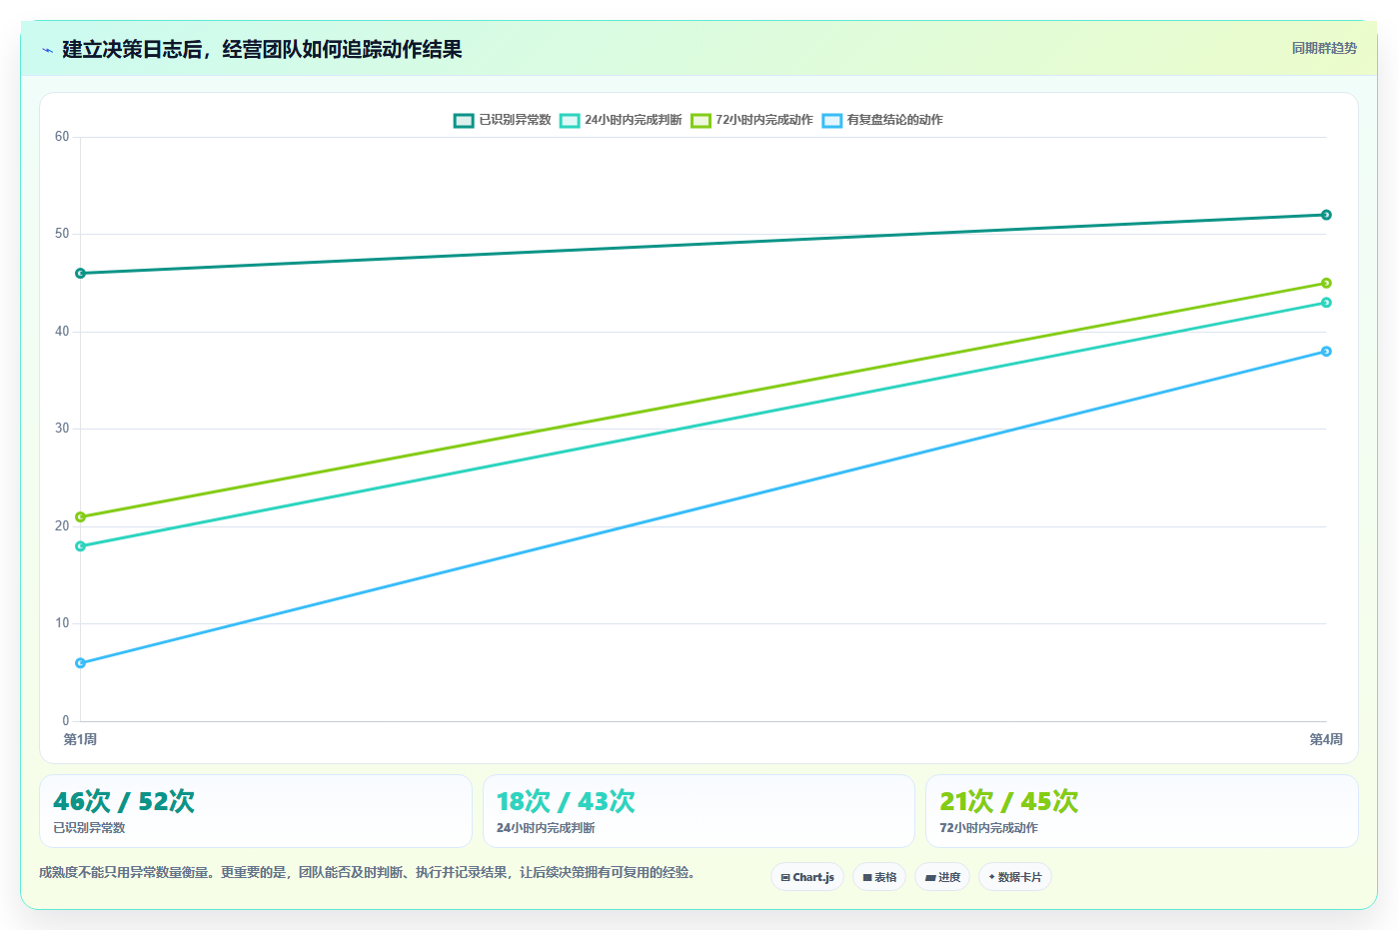The width and height of the screenshot is (1398, 930).
Task: Click the 同期群趋势 label in the header
Action: coord(1324,48)
